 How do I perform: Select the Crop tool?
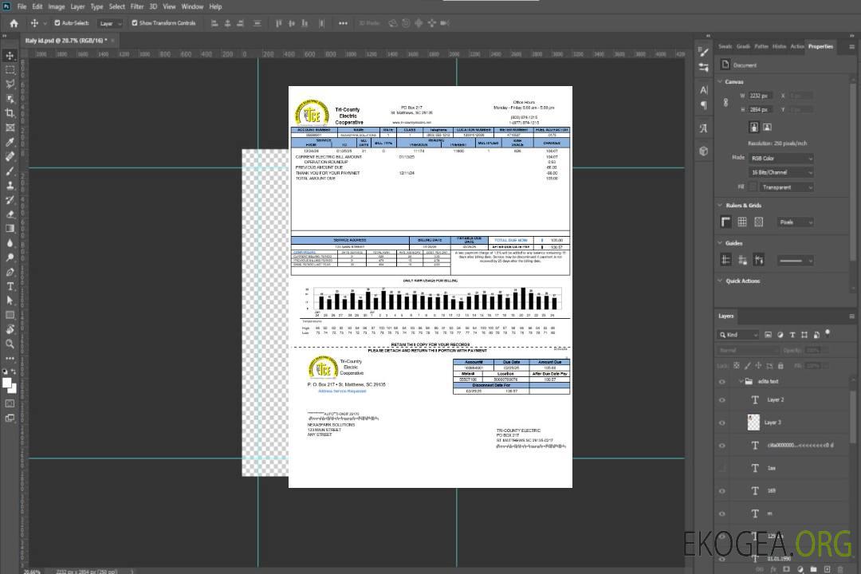(x=10, y=113)
